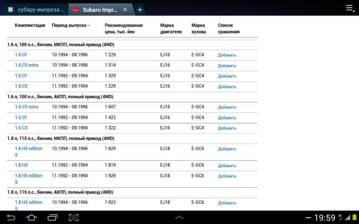Tap the battery indicator icon
Viewport: 359px width, 224px height.
(355, 217)
